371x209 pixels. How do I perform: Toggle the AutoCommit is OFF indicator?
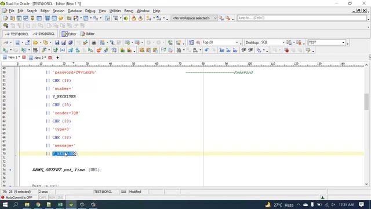coord(17,197)
